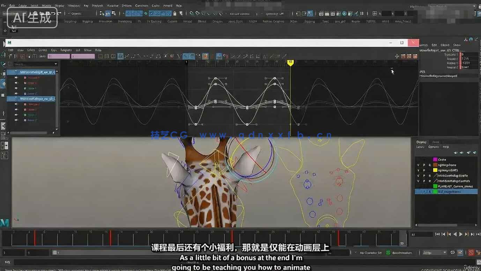The width and height of the screenshot is (481, 271).
Task: Click the yellow current time marker at frame 53
Action: click(290, 62)
